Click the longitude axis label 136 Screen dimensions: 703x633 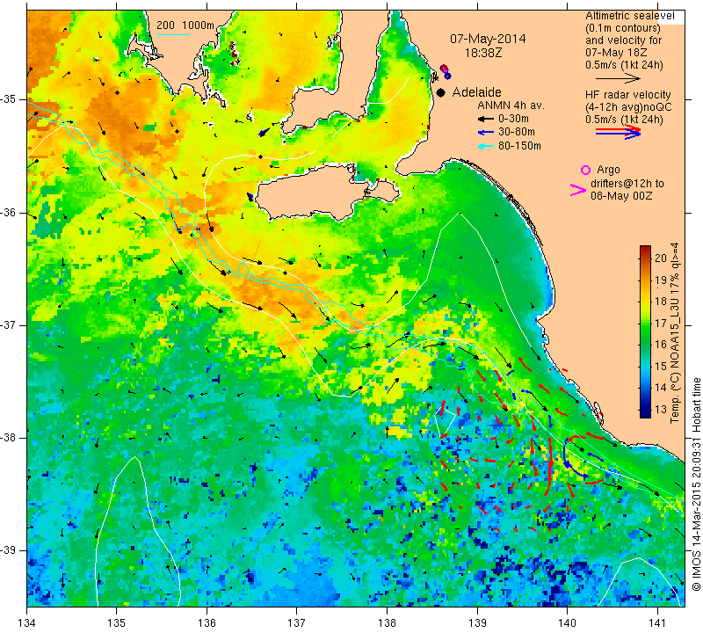point(207,622)
